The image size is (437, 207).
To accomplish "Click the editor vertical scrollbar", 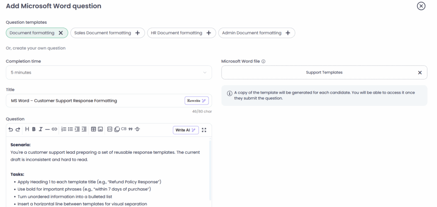I will [210, 170].
